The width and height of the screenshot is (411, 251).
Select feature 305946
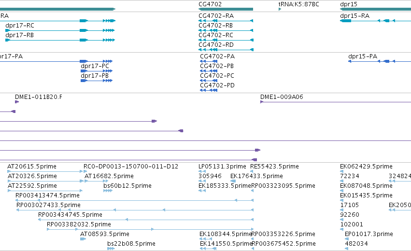[x=210, y=176]
